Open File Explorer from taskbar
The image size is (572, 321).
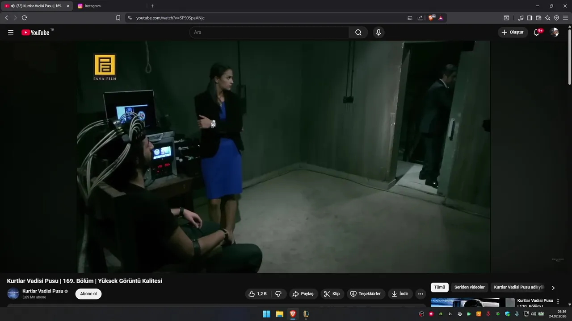280,314
